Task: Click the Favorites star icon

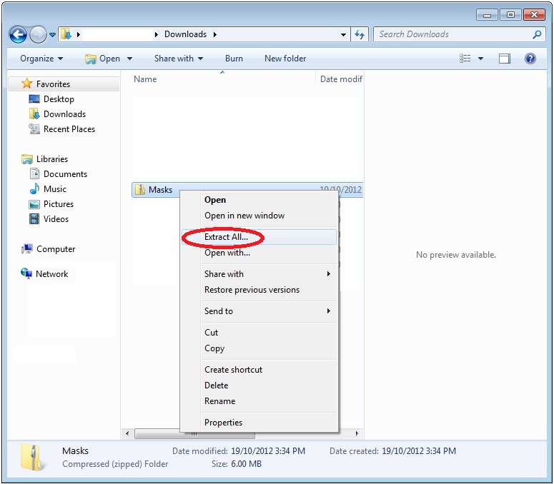Action: (x=26, y=84)
